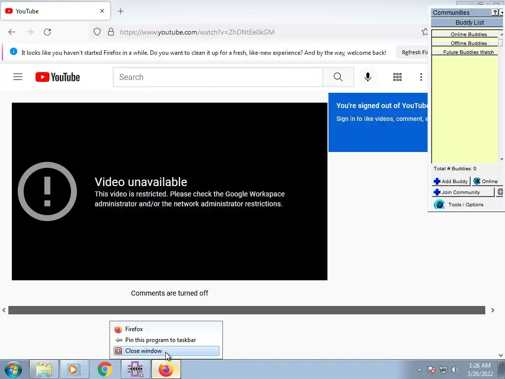This screenshot has width=505, height=379.
Task: Open Tools / Options in buddy window
Action: click(459, 205)
